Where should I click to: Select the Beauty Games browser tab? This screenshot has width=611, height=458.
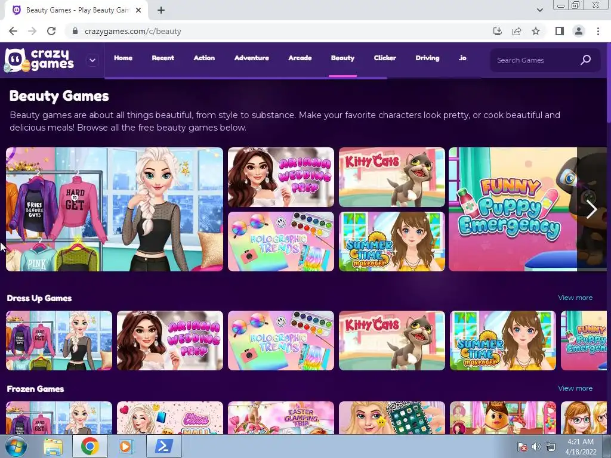[x=77, y=10]
